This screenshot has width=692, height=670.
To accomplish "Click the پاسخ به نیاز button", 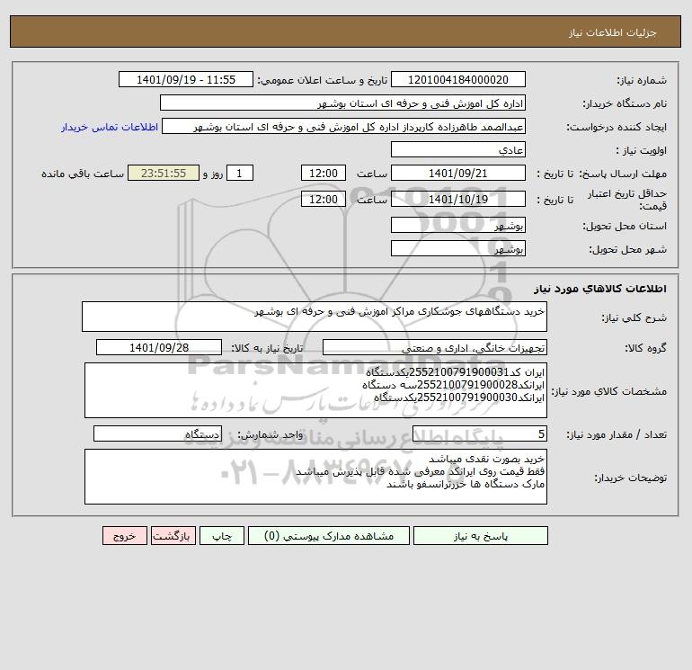I will point(481,536).
